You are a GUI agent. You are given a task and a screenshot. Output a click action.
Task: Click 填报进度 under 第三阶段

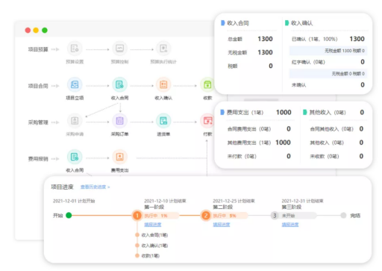[x=290, y=225]
